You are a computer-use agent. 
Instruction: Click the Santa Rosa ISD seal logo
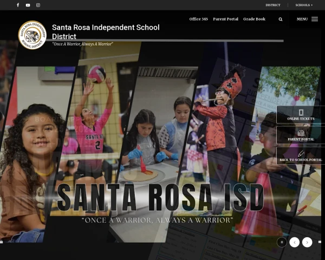point(32,35)
